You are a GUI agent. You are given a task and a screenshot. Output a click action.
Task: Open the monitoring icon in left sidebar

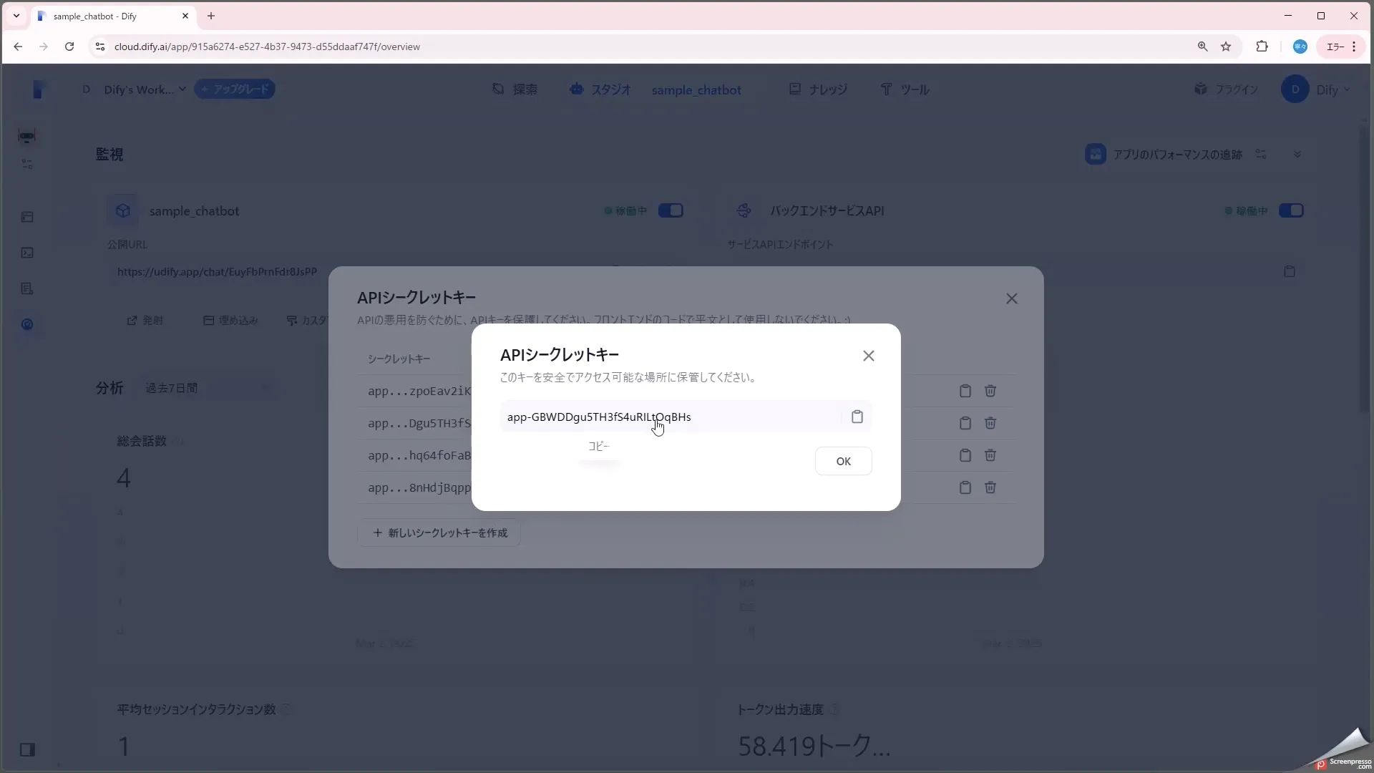coord(27,324)
